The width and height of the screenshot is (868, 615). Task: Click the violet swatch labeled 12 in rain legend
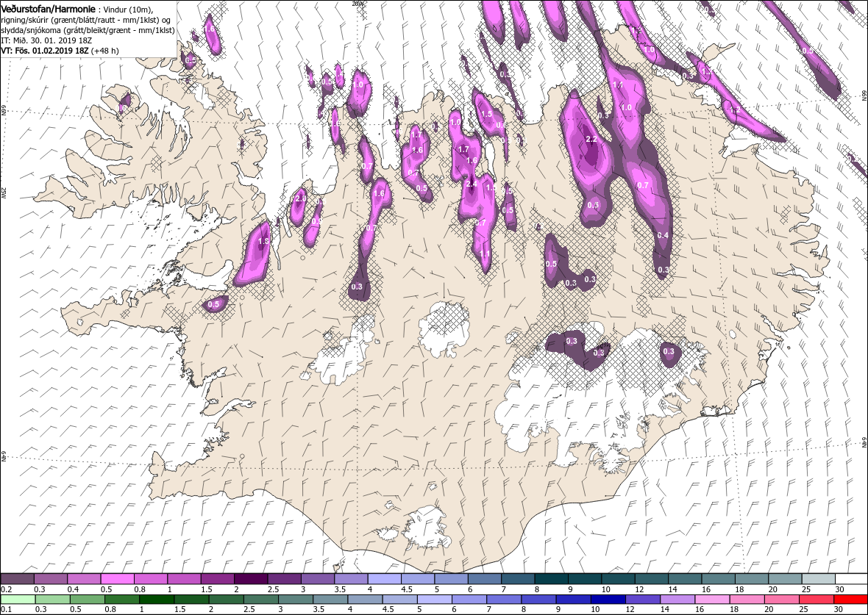642,600
